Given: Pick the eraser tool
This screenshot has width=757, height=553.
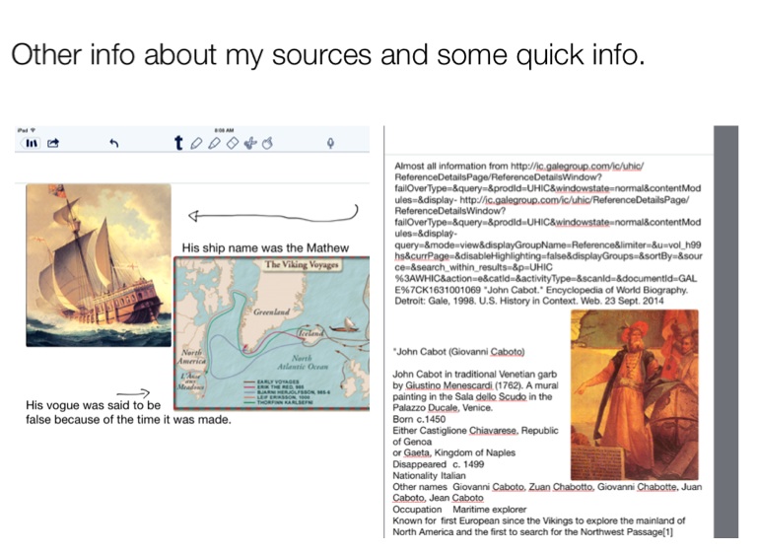Looking at the screenshot, I should tap(232, 143).
